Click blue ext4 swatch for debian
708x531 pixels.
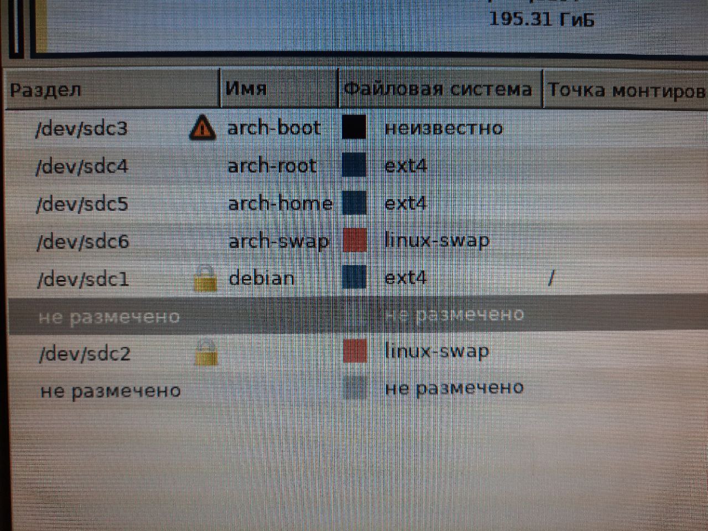tap(355, 277)
